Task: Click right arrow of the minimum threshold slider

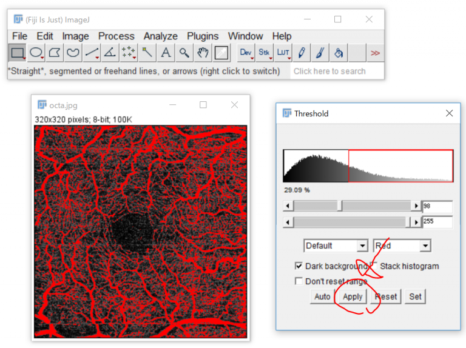Action: click(x=416, y=206)
